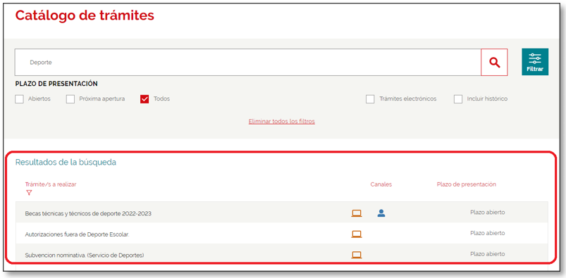Click Plazo abierto in Subvencion nominativa row
Viewport: 566px width, 278px height.
click(x=487, y=254)
